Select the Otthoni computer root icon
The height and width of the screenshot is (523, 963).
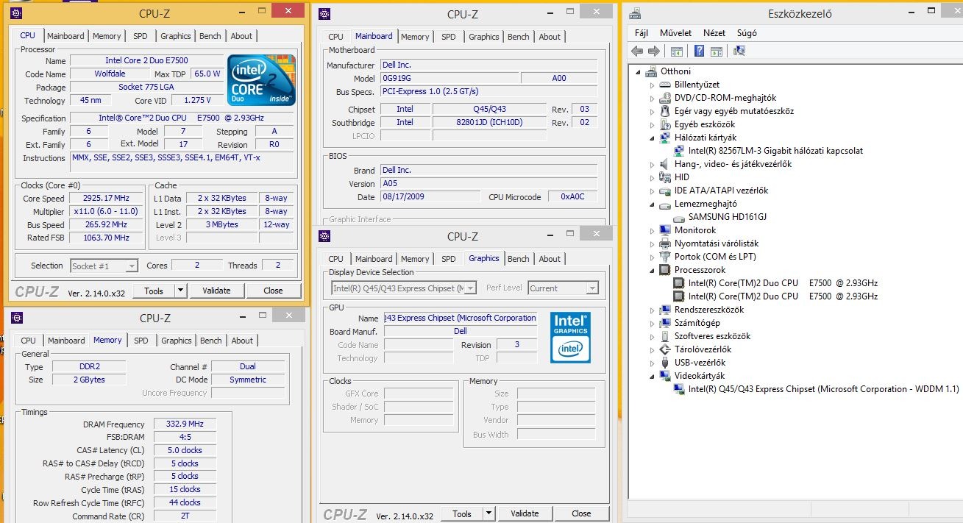[651, 71]
